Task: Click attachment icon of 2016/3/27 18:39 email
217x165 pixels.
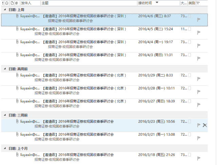Action: click(17, 101)
